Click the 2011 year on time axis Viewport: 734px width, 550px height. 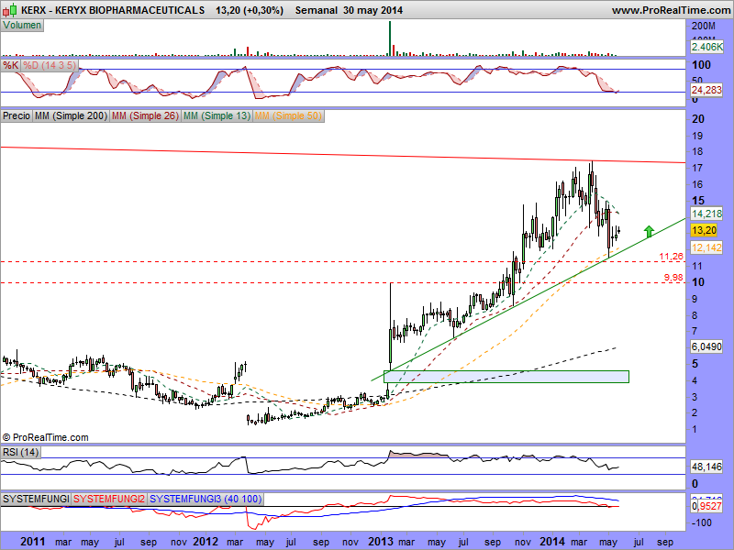(33, 542)
